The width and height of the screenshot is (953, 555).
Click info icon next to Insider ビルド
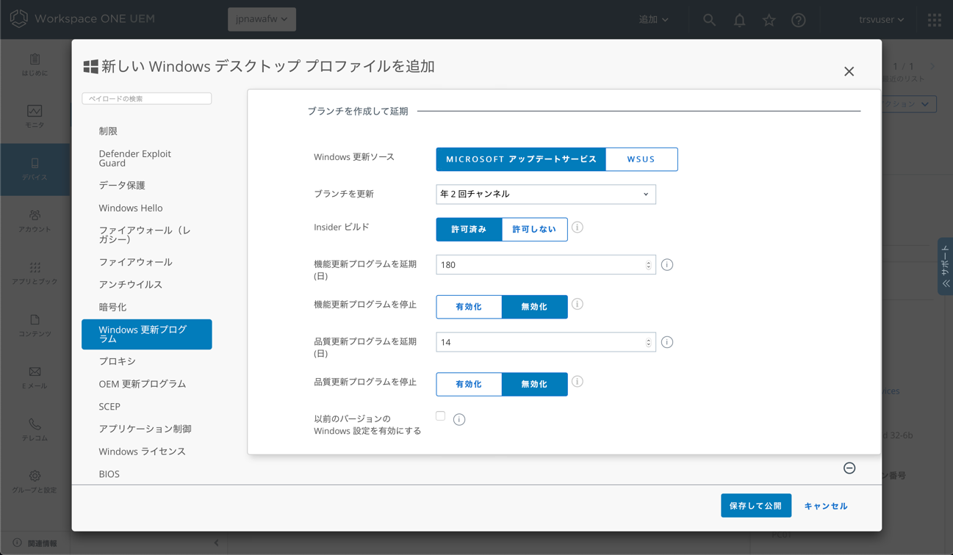coord(578,228)
